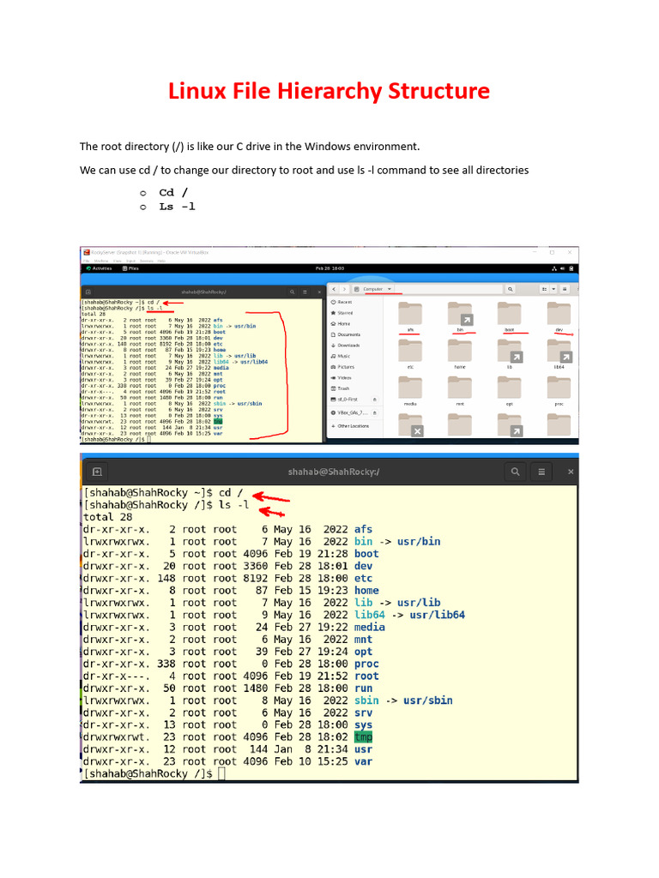
Task: Click the search icon in Files window
Action: point(510,289)
